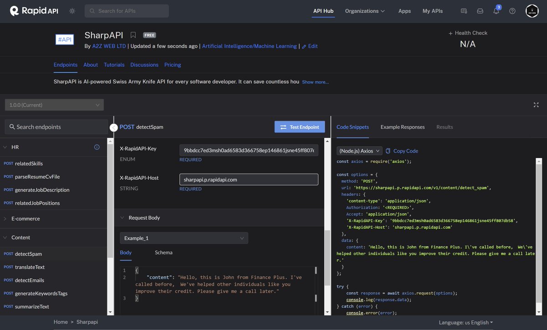The width and height of the screenshot is (547, 330).
Task: Click Copy Code
Action: pos(402,151)
